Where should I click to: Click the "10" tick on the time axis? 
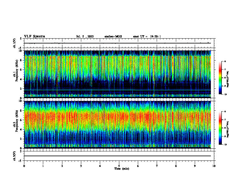click(214, 166)
